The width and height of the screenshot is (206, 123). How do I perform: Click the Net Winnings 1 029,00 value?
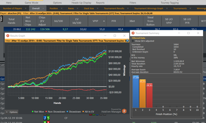click(x=179, y=61)
